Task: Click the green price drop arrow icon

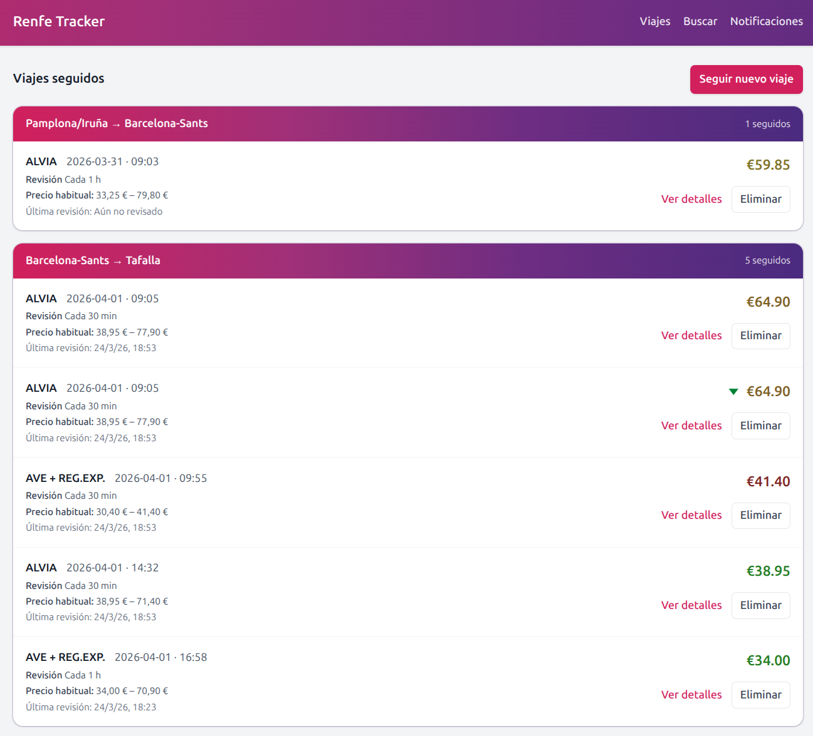Action: 733,392
